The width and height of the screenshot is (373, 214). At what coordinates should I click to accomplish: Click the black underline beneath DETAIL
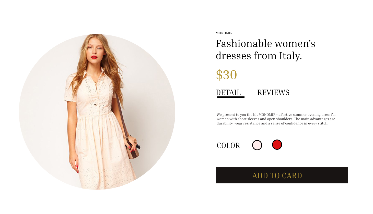click(x=230, y=97)
